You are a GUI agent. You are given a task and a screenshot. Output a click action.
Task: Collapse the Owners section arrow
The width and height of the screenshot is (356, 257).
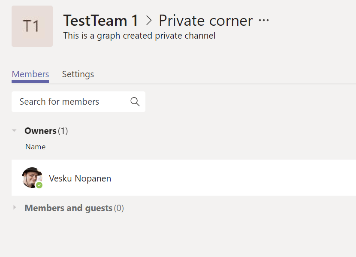15,130
